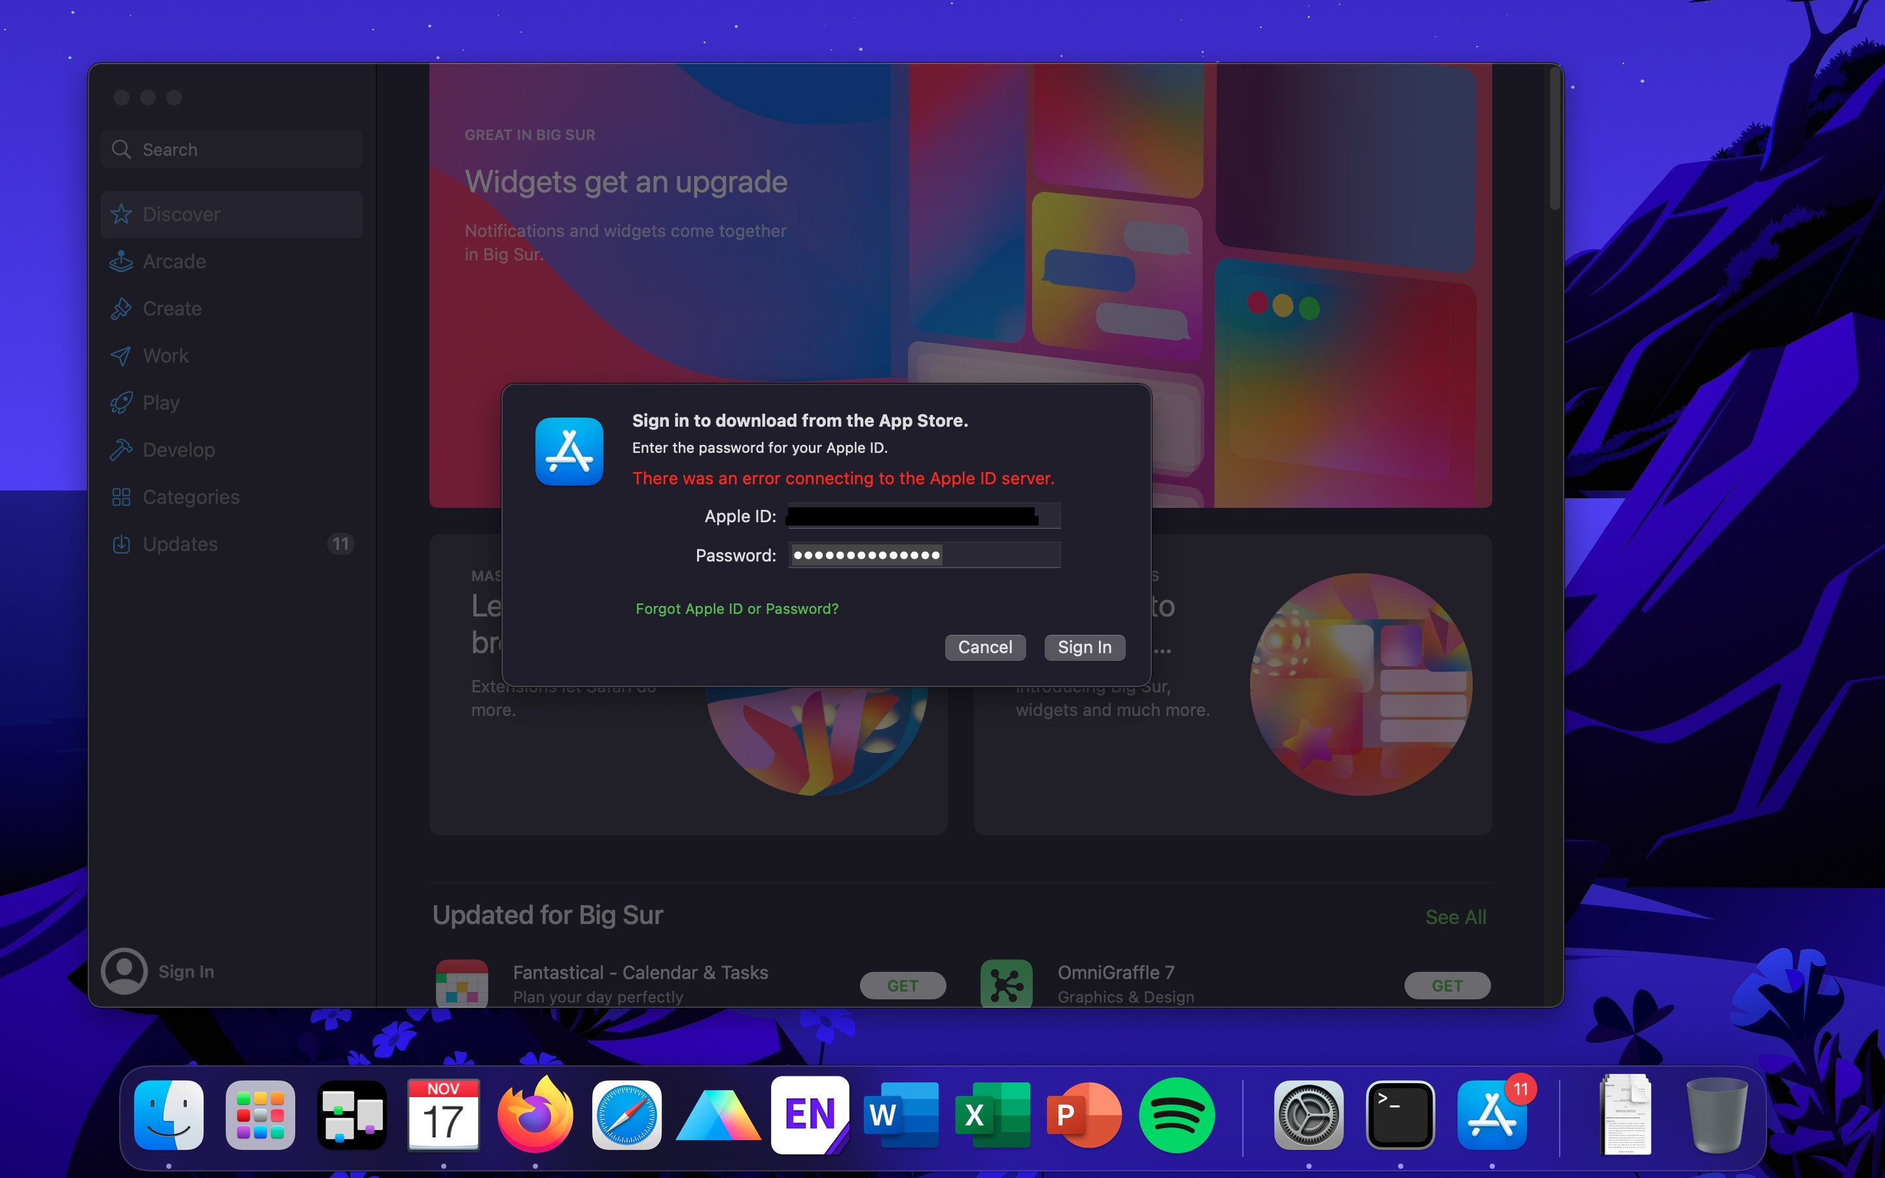The width and height of the screenshot is (1885, 1178).
Task: Select Develop in the sidebar
Action: (179, 450)
